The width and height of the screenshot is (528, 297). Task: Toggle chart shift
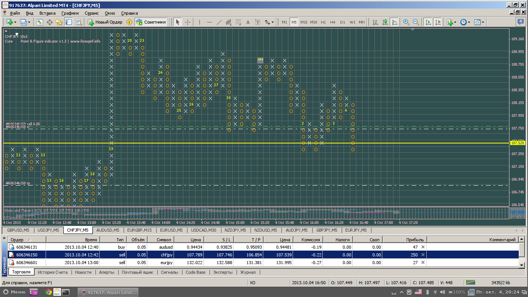tap(438, 22)
